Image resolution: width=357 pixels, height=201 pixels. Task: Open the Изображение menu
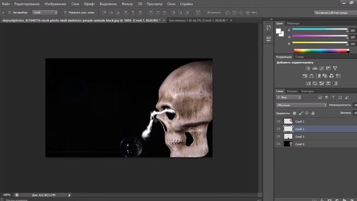[55, 4]
